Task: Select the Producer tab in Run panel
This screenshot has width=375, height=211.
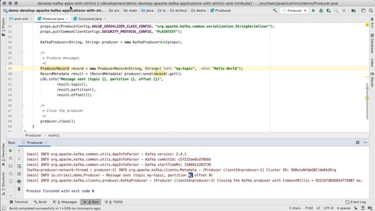Action: pos(35,142)
